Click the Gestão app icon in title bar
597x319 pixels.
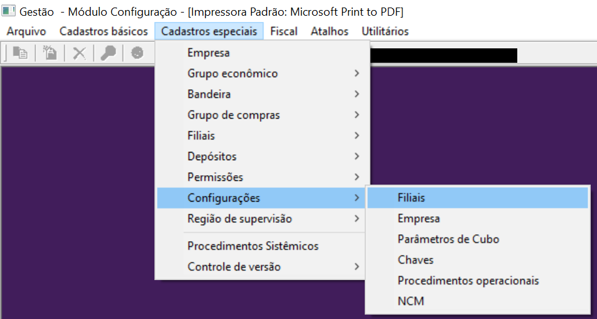click(9, 12)
